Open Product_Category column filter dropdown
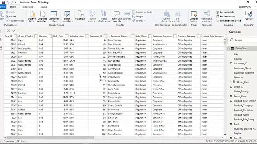The image size is (257, 144). click(198, 36)
